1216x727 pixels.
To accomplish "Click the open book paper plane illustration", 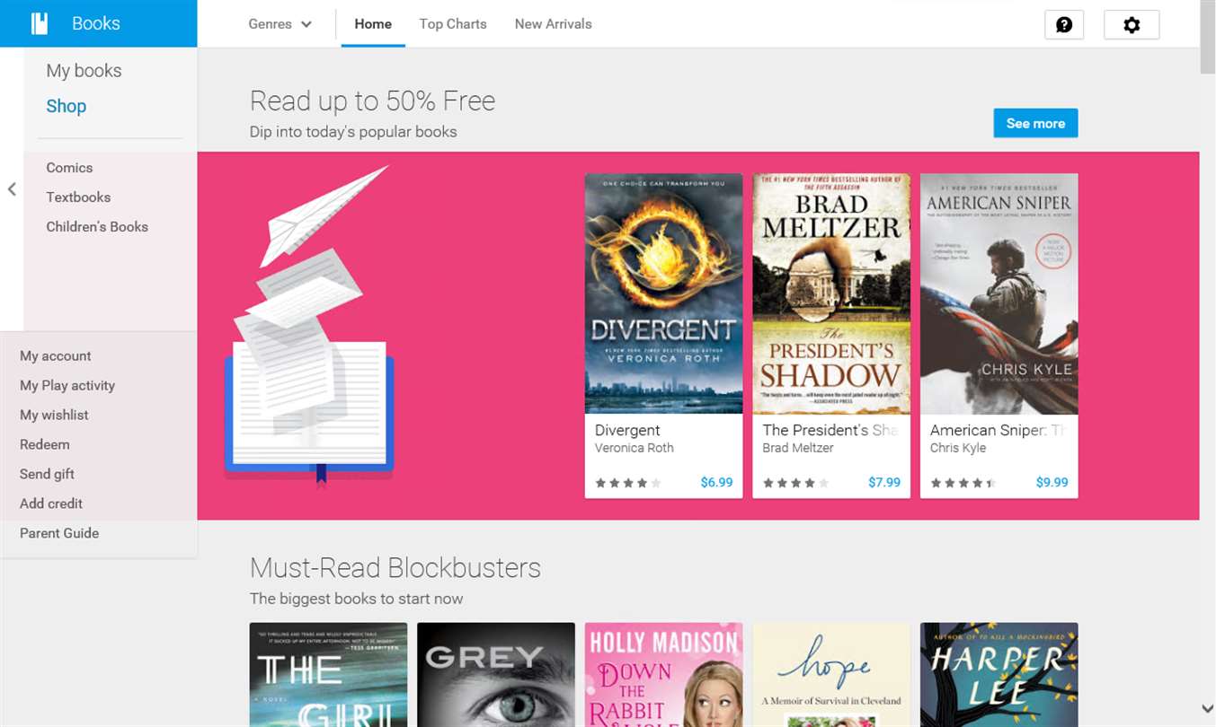I will pyautogui.click(x=309, y=326).
